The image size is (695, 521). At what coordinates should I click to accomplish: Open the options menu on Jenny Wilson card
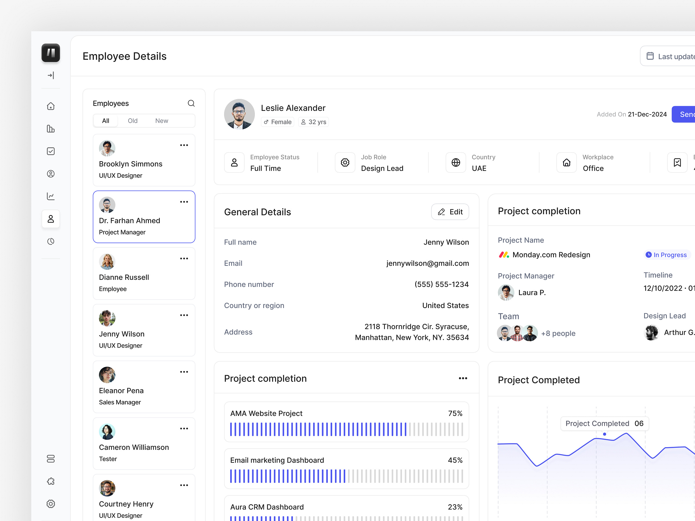pyautogui.click(x=184, y=315)
